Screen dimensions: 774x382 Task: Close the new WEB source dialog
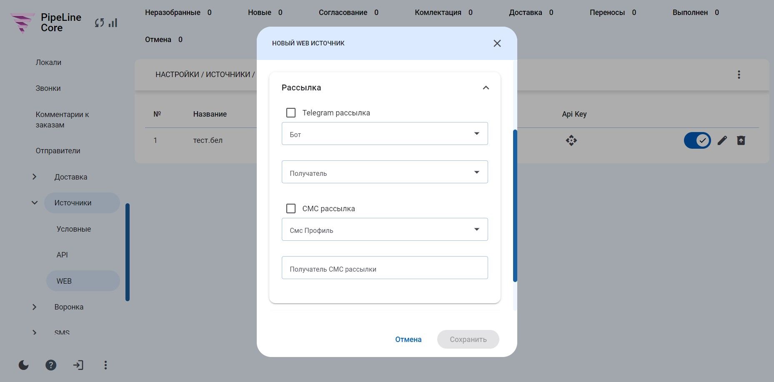click(x=497, y=43)
